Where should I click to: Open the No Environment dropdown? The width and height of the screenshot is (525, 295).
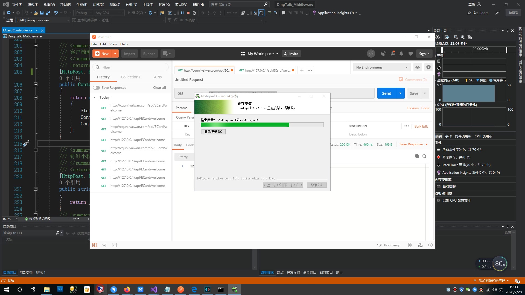pyautogui.click(x=382, y=67)
